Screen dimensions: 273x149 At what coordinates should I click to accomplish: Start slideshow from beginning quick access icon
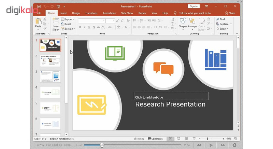tap(58, 6)
